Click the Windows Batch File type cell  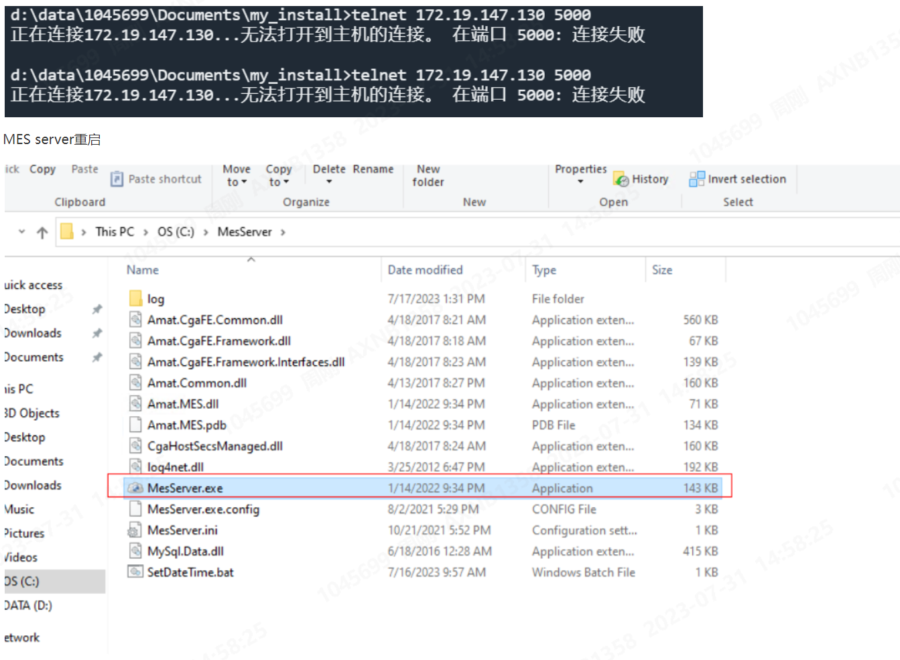pyautogui.click(x=584, y=572)
